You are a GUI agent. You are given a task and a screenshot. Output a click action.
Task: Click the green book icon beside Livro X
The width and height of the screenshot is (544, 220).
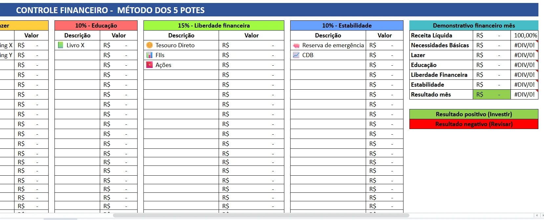click(60, 45)
